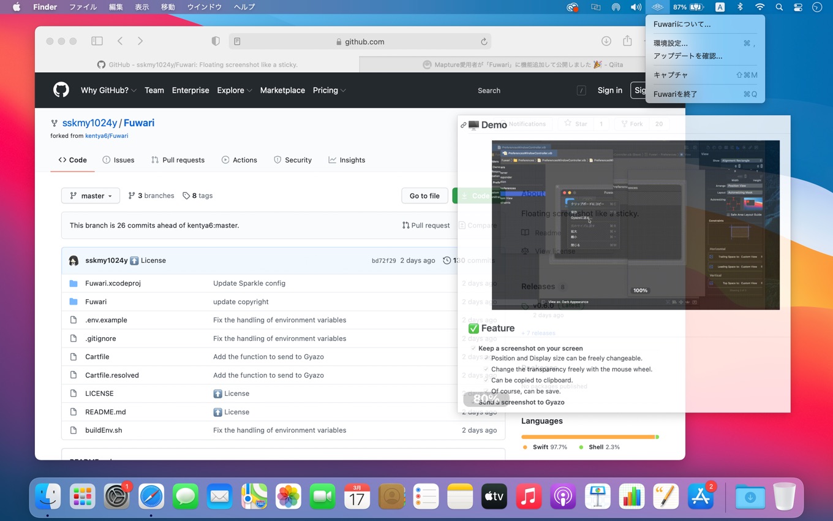Screen dimensions: 833x521
Task: Open Spotlight search in menu bar
Action: click(x=779, y=7)
